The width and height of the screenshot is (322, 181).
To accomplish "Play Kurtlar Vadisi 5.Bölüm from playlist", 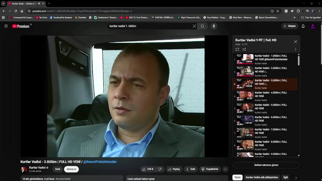I will coord(265,109).
